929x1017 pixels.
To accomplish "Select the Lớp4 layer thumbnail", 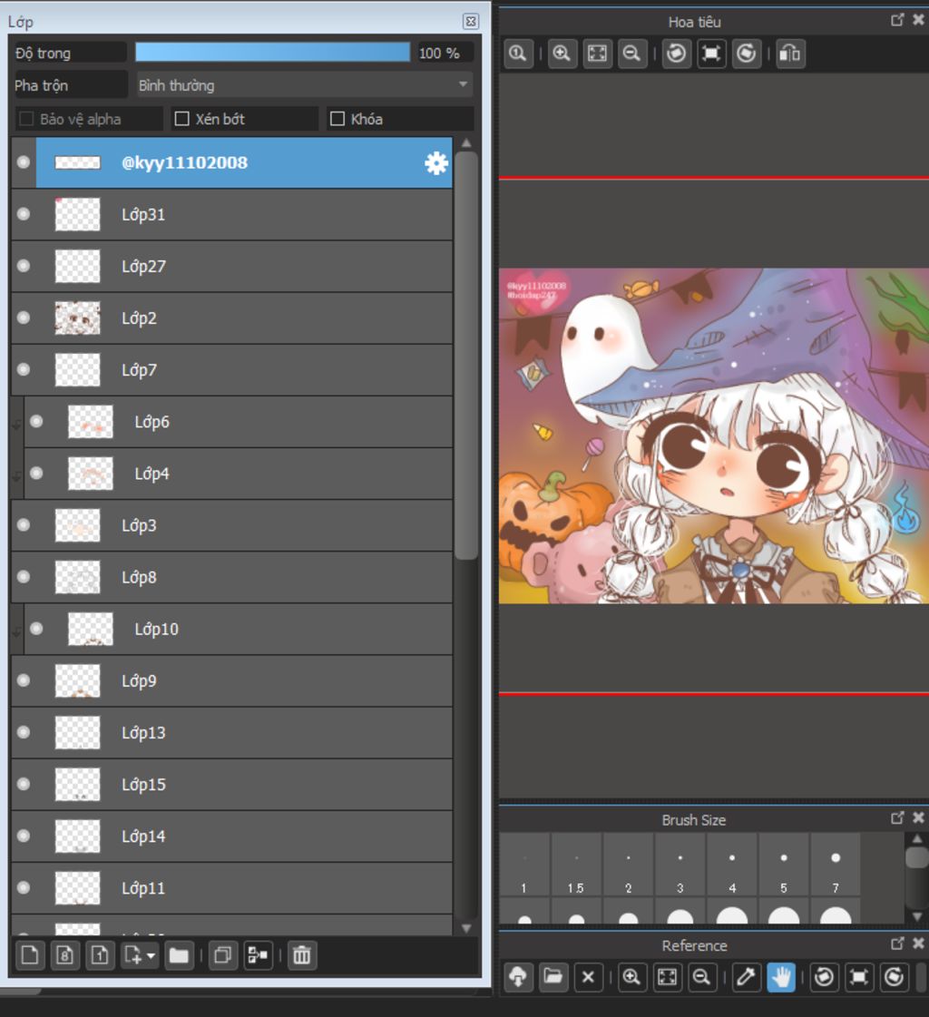I will pos(90,474).
